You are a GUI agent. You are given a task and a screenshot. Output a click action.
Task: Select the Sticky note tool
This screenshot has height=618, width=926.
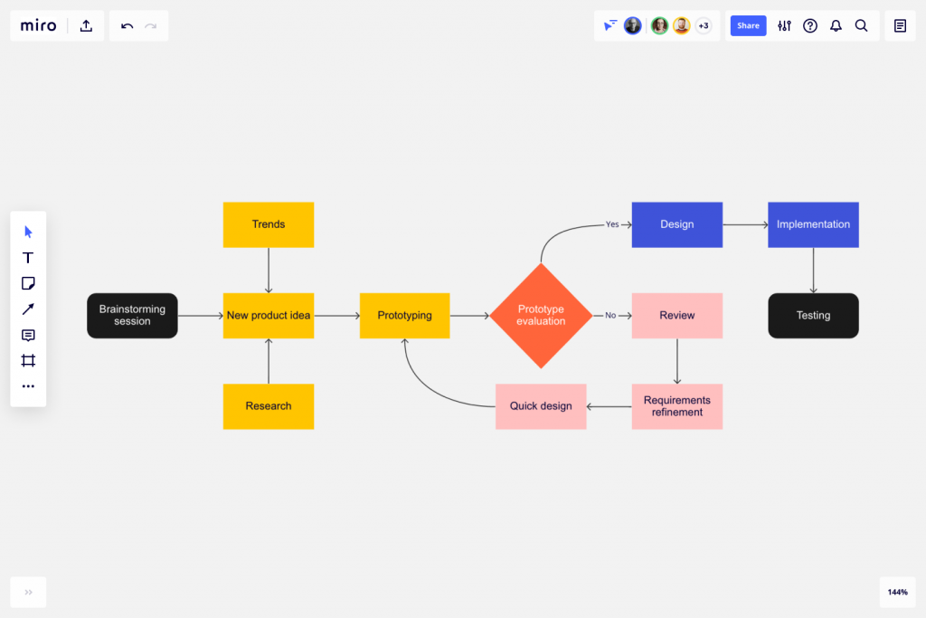28,283
